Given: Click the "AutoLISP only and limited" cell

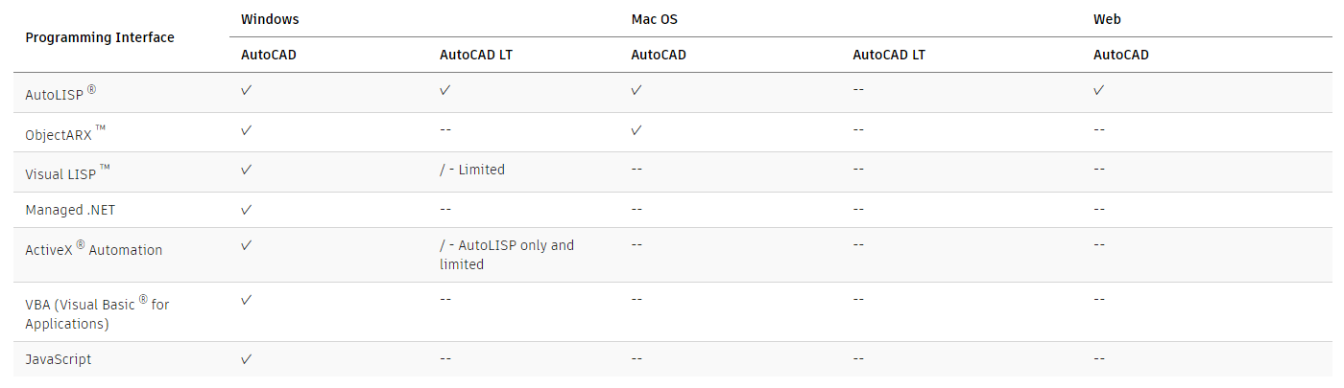Looking at the screenshot, I should coord(506,254).
